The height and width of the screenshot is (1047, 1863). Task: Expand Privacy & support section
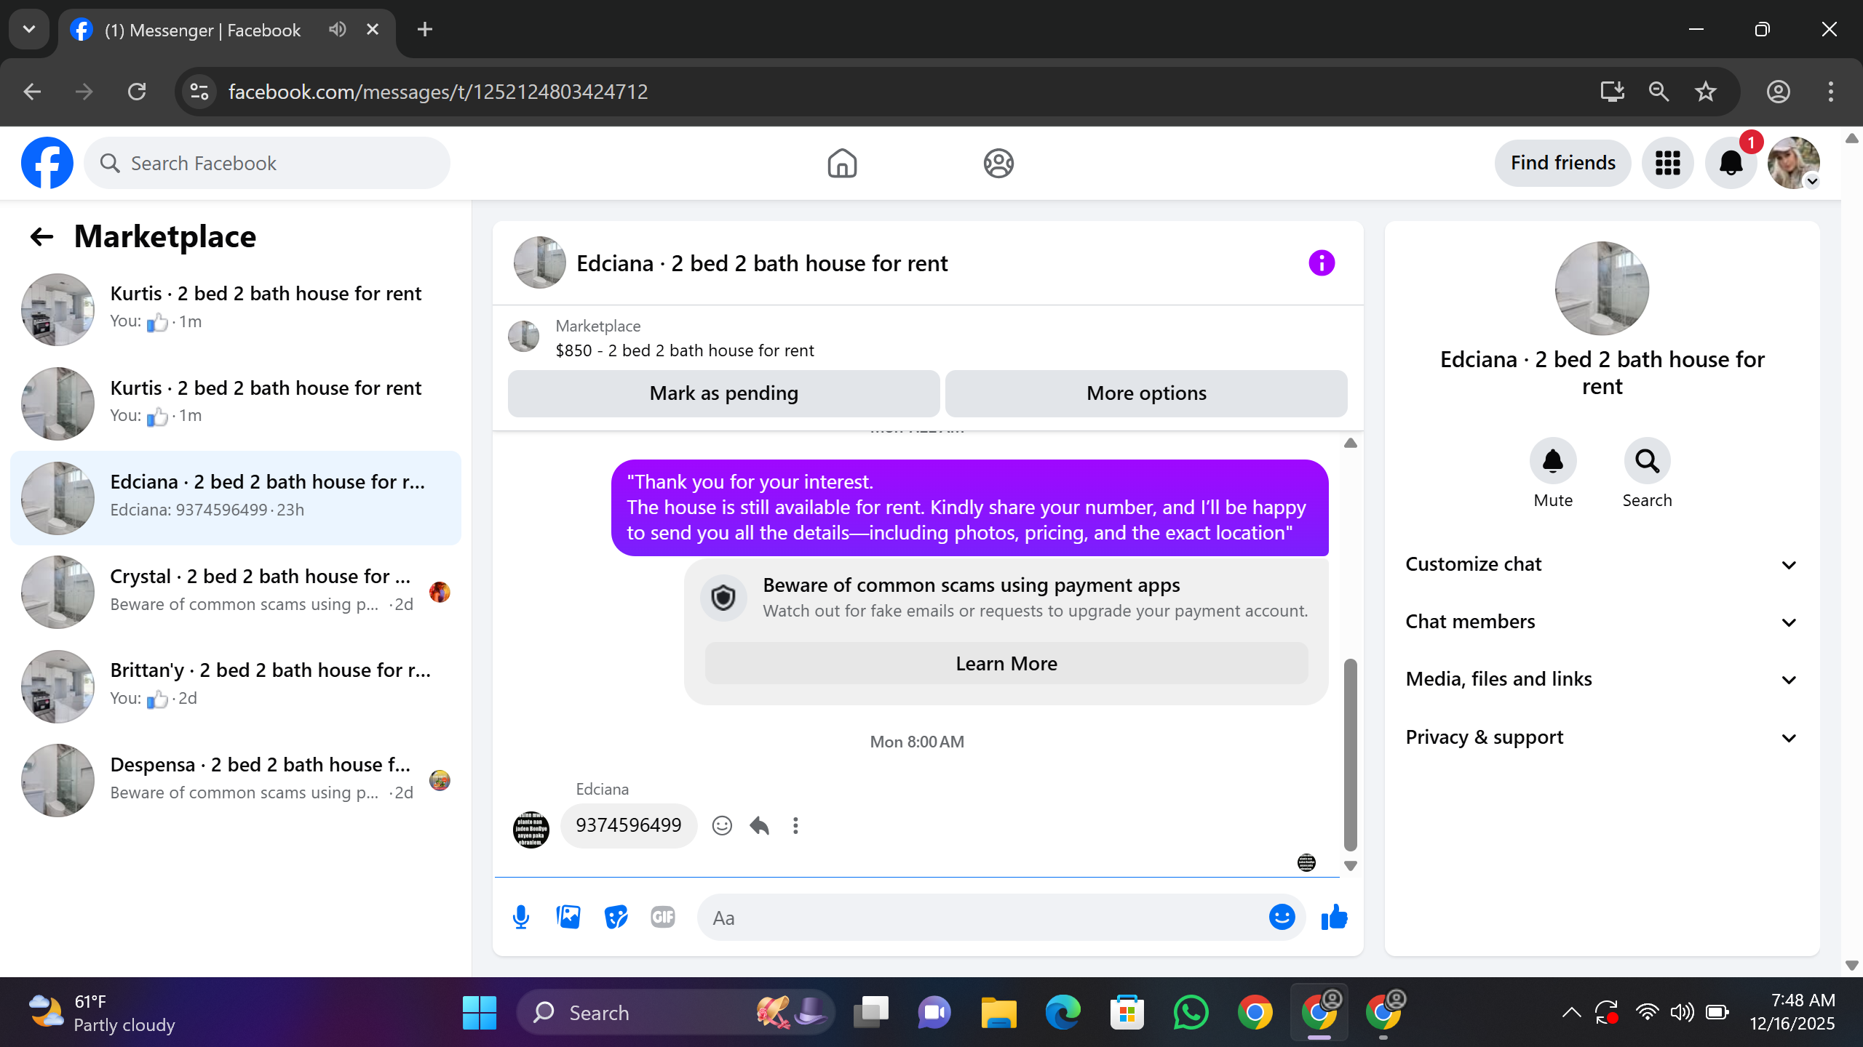click(x=1602, y=737)
